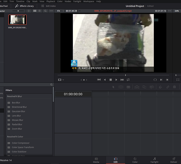Stop playback
Image resolution: width=181 pixels, height=164 pixels.
coord(111,80)
